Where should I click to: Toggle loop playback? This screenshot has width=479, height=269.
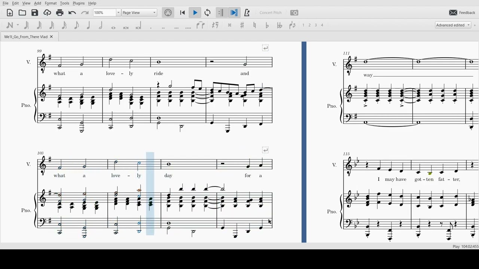pos(207,13)
